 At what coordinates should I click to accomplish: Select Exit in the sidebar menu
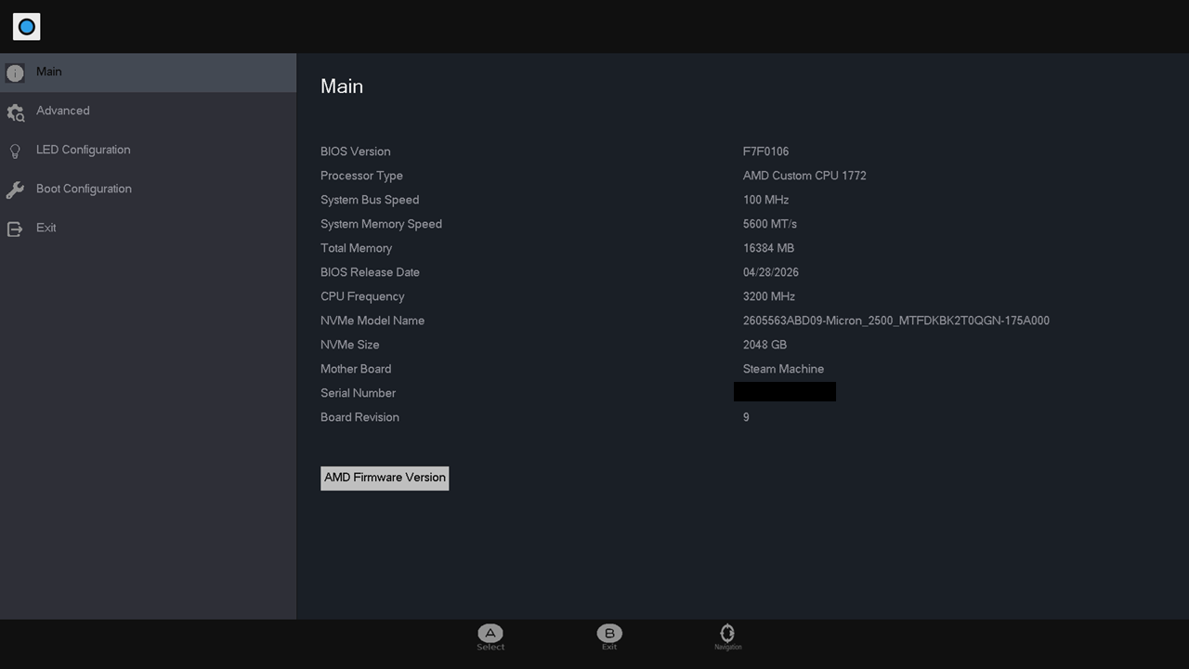click(148, 229)
